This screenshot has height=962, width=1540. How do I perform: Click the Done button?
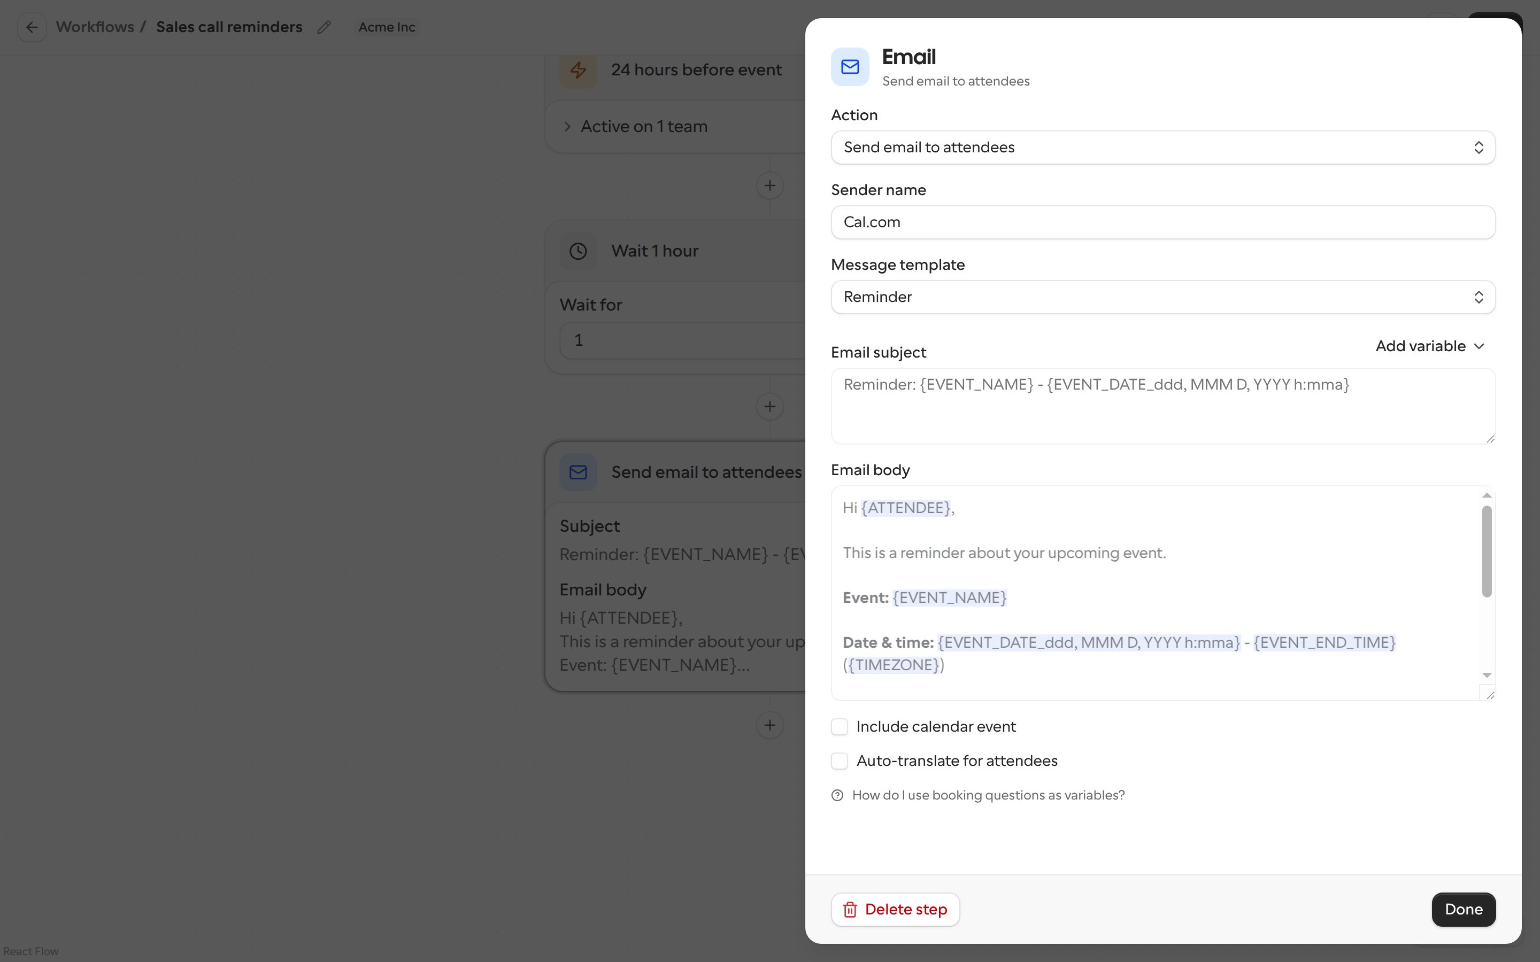1464,910
